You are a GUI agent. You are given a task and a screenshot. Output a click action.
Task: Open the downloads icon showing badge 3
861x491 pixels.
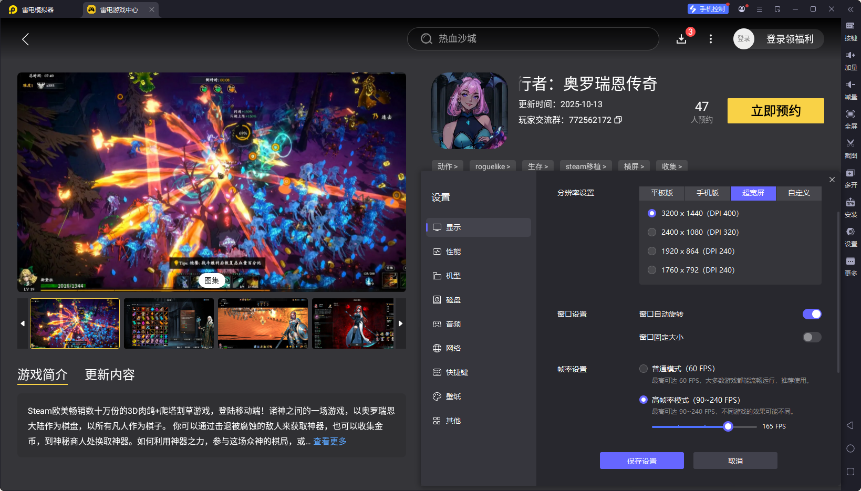tap(681, 39)
